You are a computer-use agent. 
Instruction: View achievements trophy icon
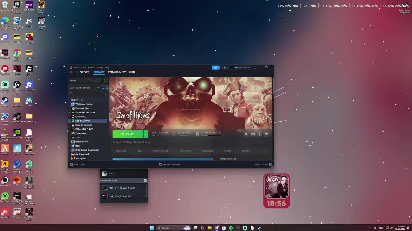click(197, 134)
